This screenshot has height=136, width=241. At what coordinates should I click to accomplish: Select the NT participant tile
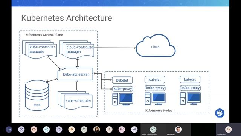153,130
